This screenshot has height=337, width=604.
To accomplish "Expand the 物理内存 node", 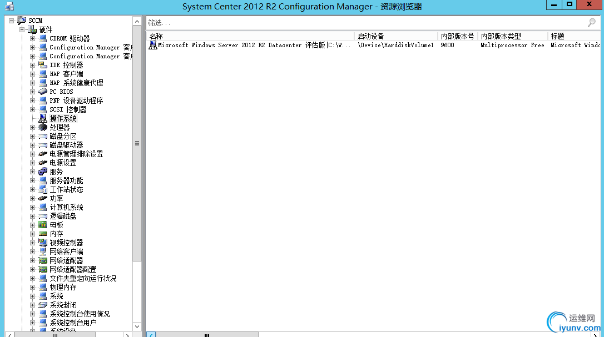I will [x=33, y=288].
